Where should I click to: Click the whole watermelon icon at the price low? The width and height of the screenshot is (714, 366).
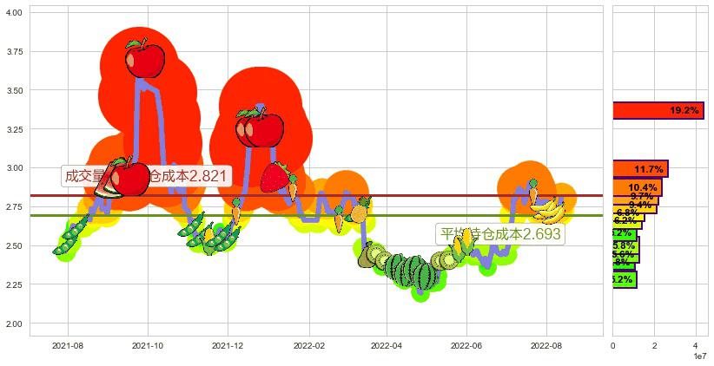pyautogui.click(x=420, y=271)
